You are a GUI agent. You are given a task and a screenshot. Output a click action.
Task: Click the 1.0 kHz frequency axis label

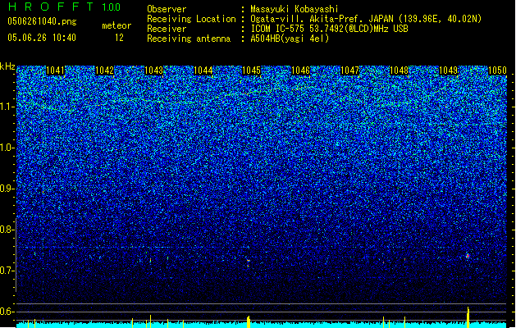(7, 148)
